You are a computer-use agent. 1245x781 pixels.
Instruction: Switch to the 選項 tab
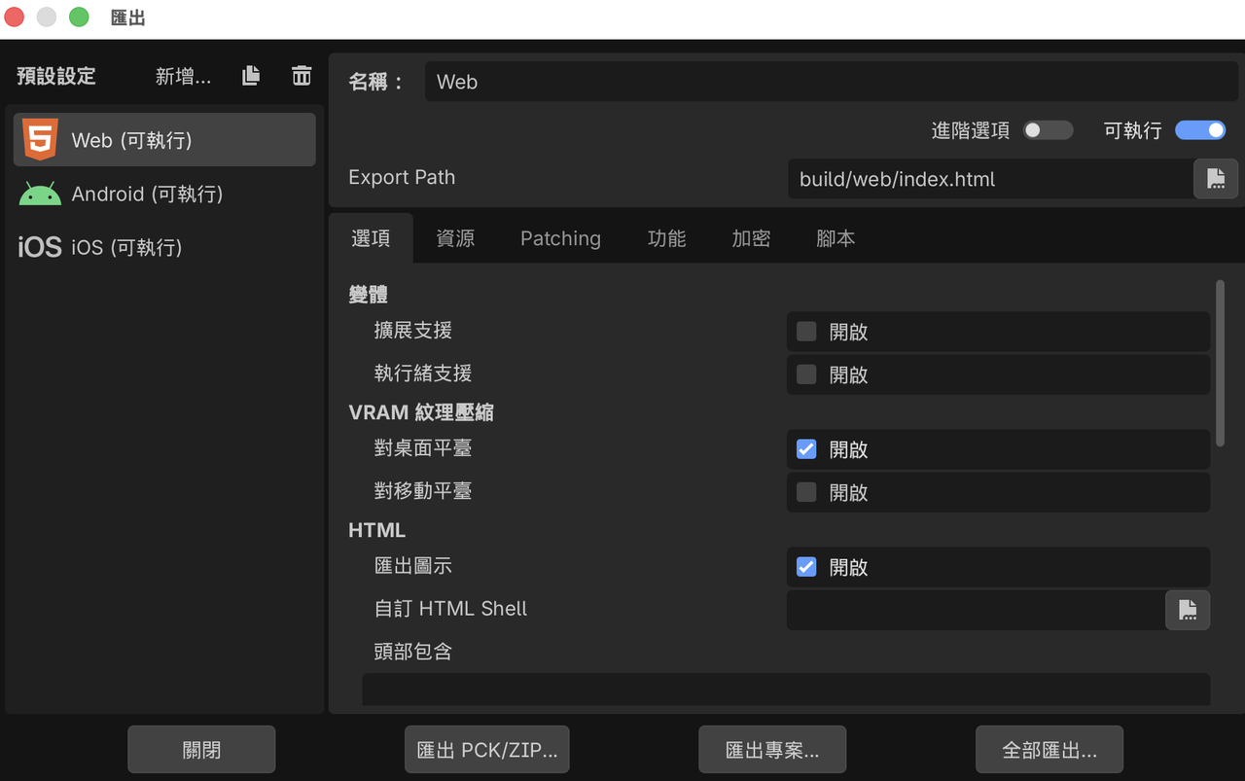(371, 238)
